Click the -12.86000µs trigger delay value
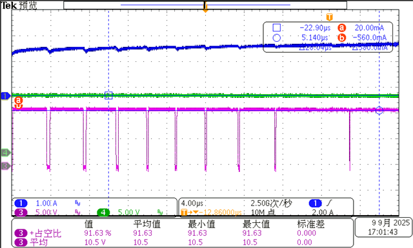This screenshot has height=248, width=413. point(221,212)
